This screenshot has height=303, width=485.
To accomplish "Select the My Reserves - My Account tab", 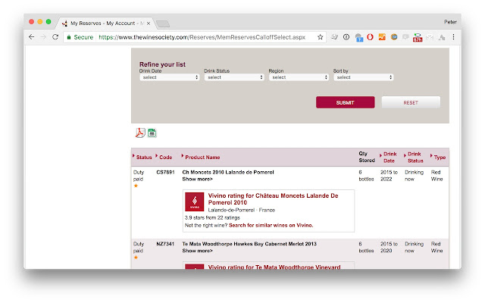I will pos(107,23).
